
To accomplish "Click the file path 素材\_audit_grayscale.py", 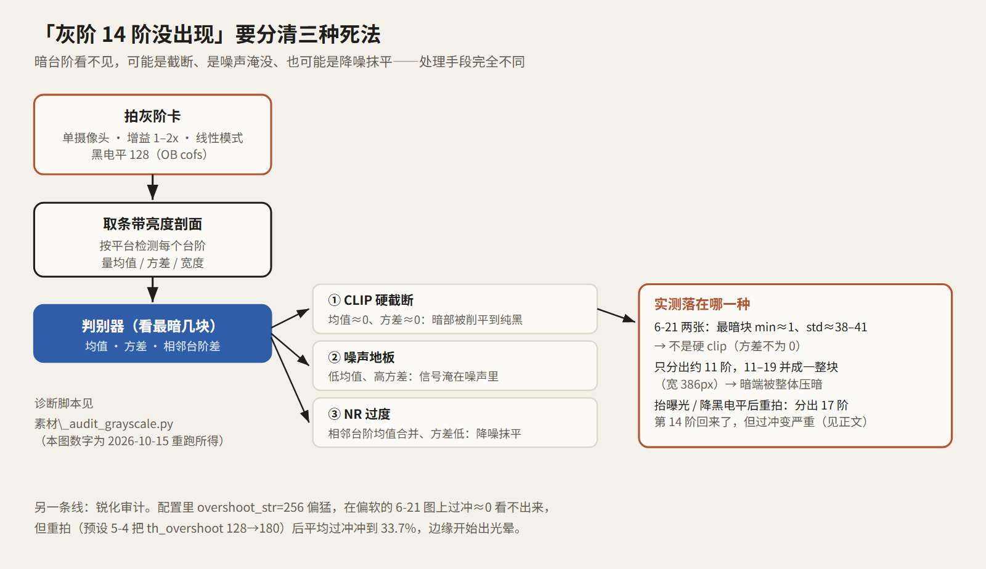I will (104, 424).
